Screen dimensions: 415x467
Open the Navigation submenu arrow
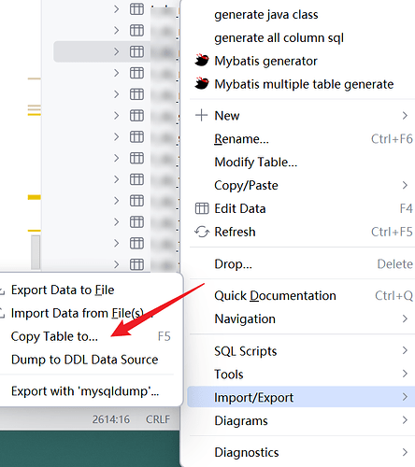(405, 318)
